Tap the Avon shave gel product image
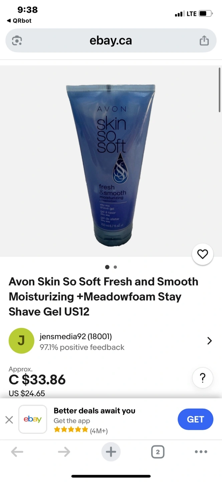The width and height of the screenshot is (222, 482). click(x=110, y=165)
